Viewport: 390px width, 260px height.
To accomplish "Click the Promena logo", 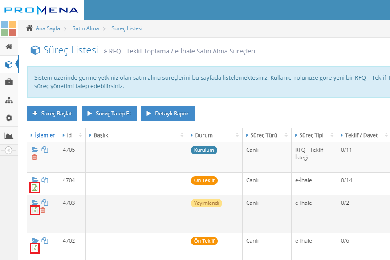I will click(x=41, y=10).
